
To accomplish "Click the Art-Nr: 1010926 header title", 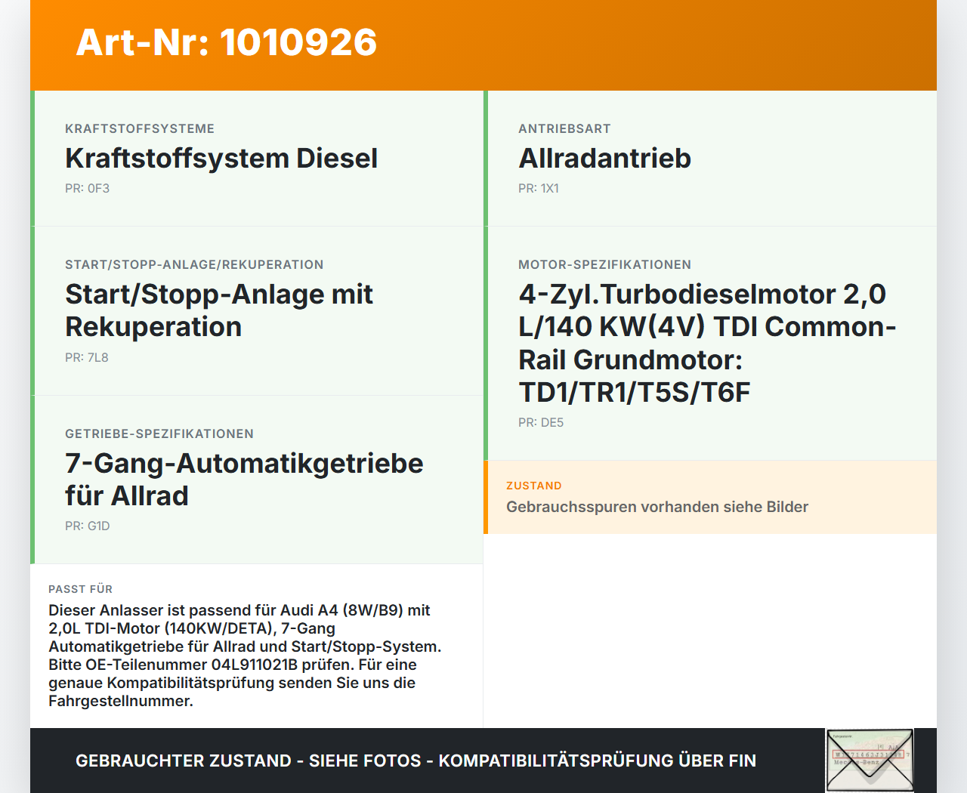I will 227,42.
